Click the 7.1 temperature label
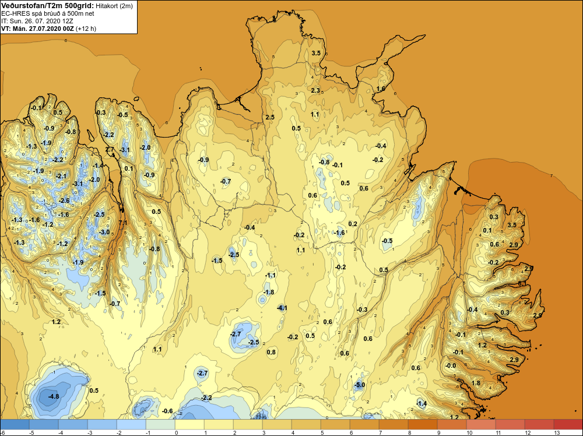 point(122,223)
